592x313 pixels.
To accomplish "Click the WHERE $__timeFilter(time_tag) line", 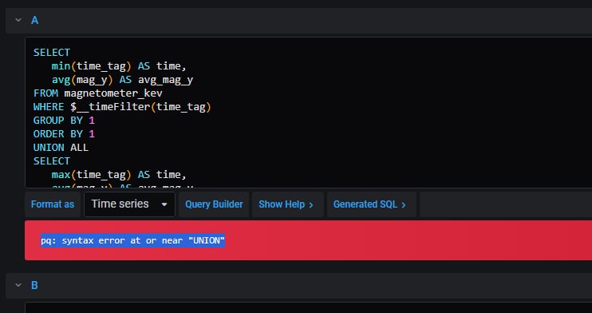I will pyautogui.click(x=122, y=107).
